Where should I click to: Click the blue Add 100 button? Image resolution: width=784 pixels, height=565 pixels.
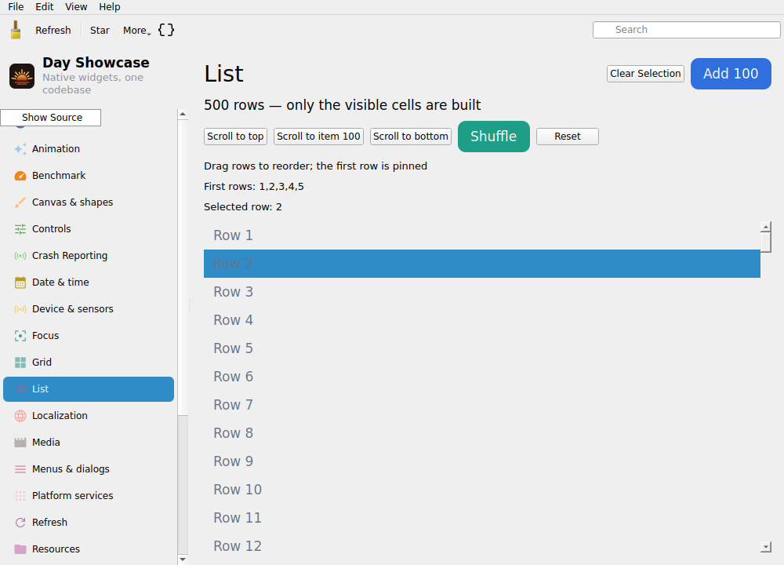731,74
